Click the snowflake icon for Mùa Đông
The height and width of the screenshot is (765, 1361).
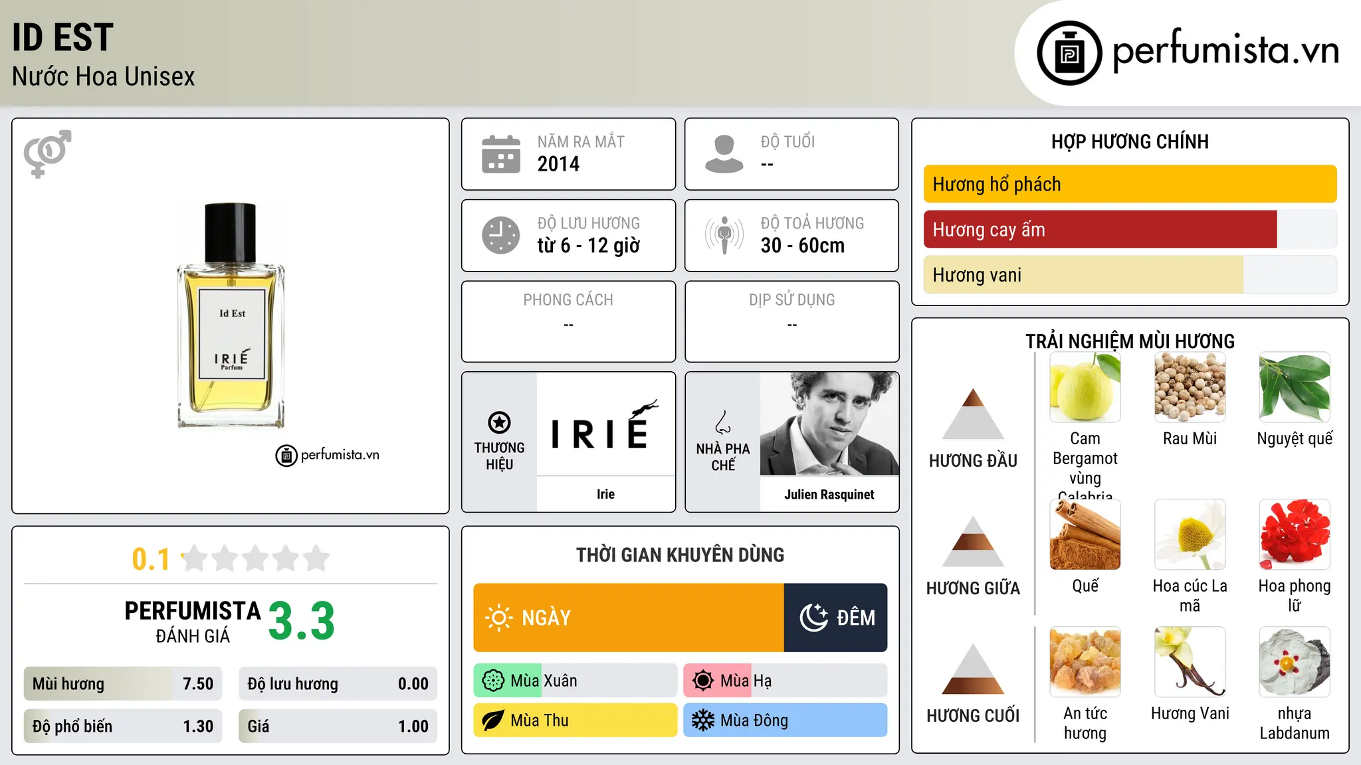pos(703,721)
